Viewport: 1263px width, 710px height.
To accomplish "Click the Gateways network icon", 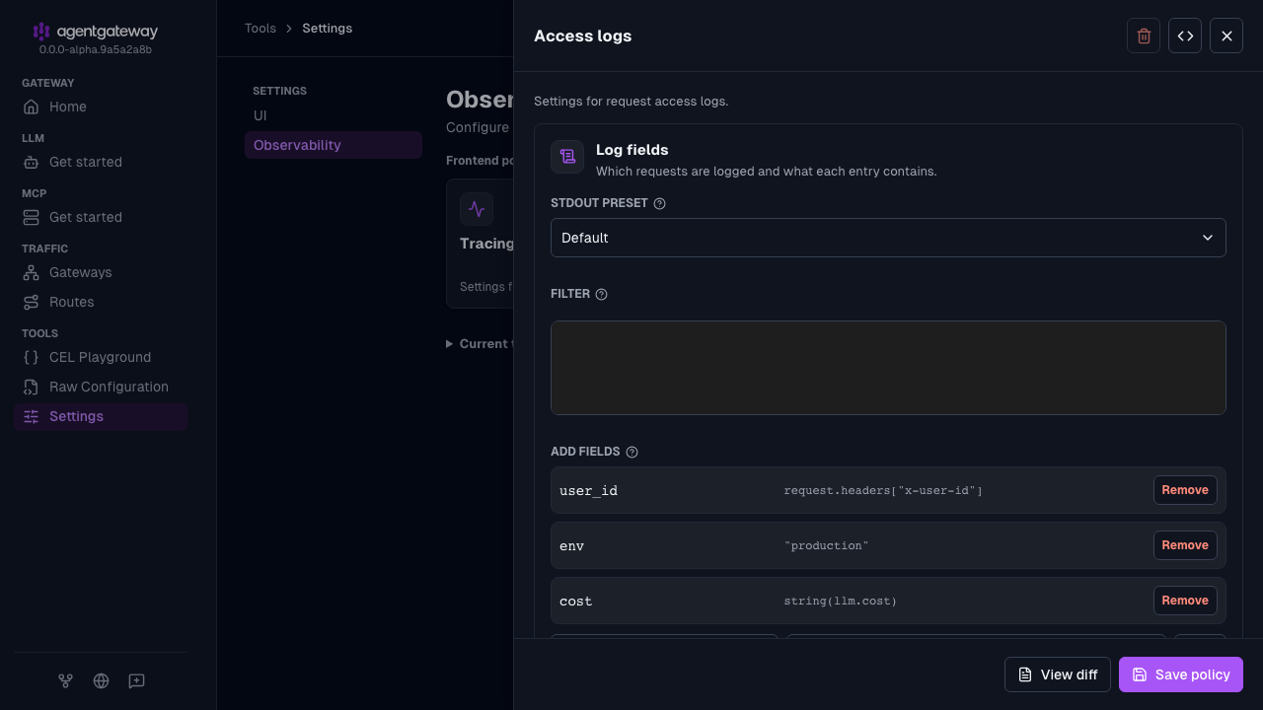I will [x=32, y=272].
